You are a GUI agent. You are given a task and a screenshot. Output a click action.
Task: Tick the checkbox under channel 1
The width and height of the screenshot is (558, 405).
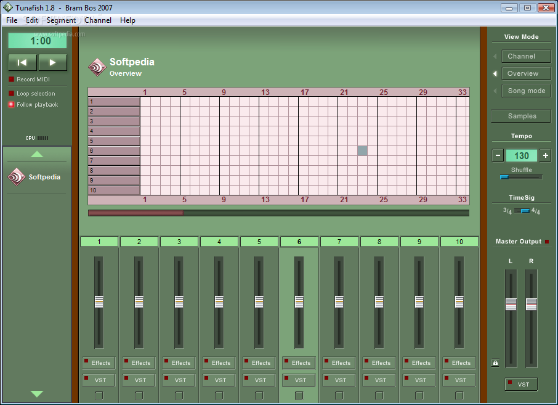tap(99, 395)
